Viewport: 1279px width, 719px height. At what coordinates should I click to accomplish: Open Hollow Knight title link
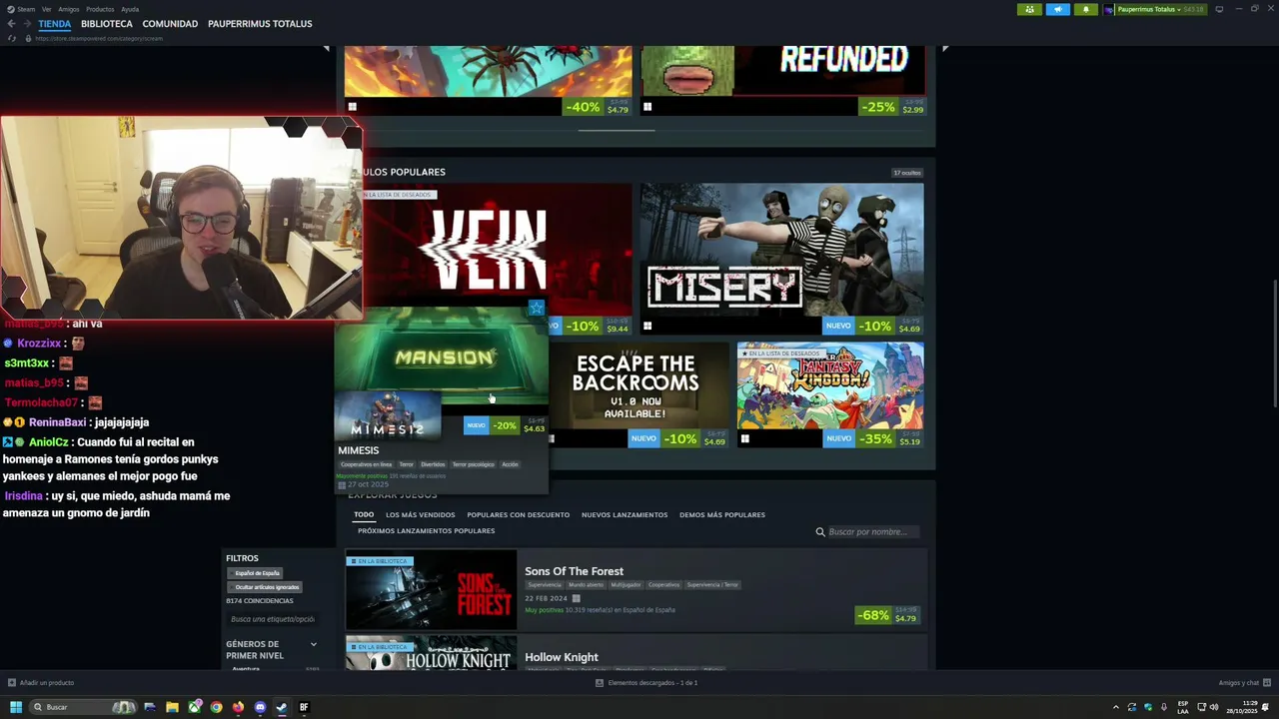pos(562,657)
